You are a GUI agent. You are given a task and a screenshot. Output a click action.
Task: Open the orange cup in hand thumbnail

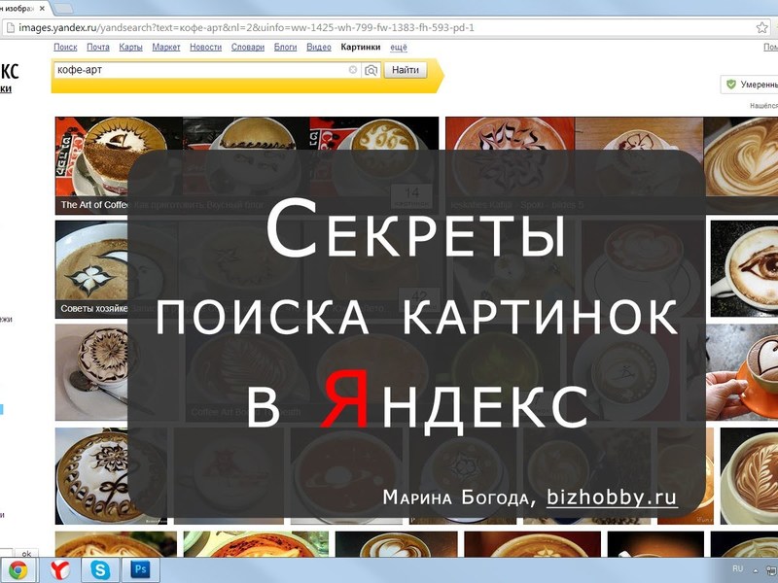[742, 372]
